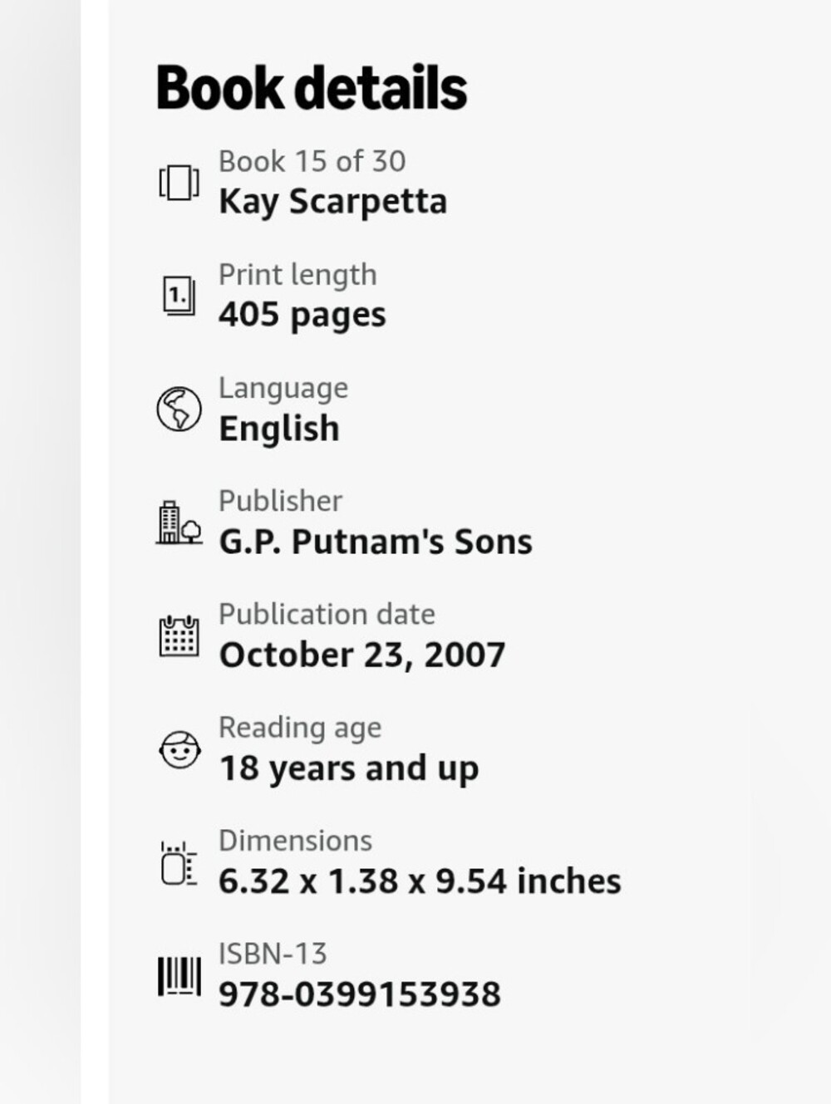Click the publication date calendar icon

pos(179,635)
